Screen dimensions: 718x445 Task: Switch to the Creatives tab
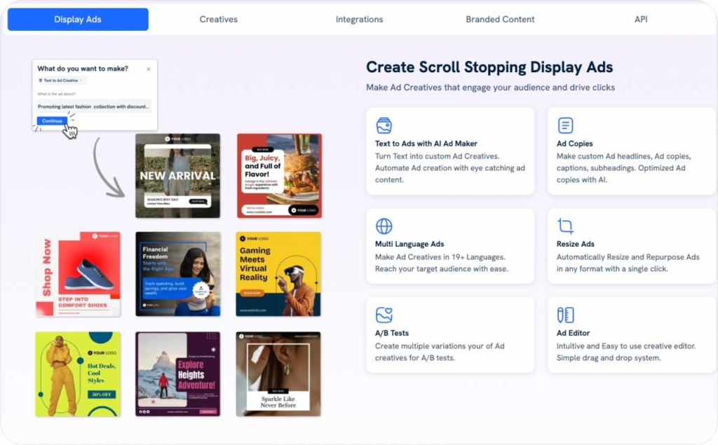[218, 19]
